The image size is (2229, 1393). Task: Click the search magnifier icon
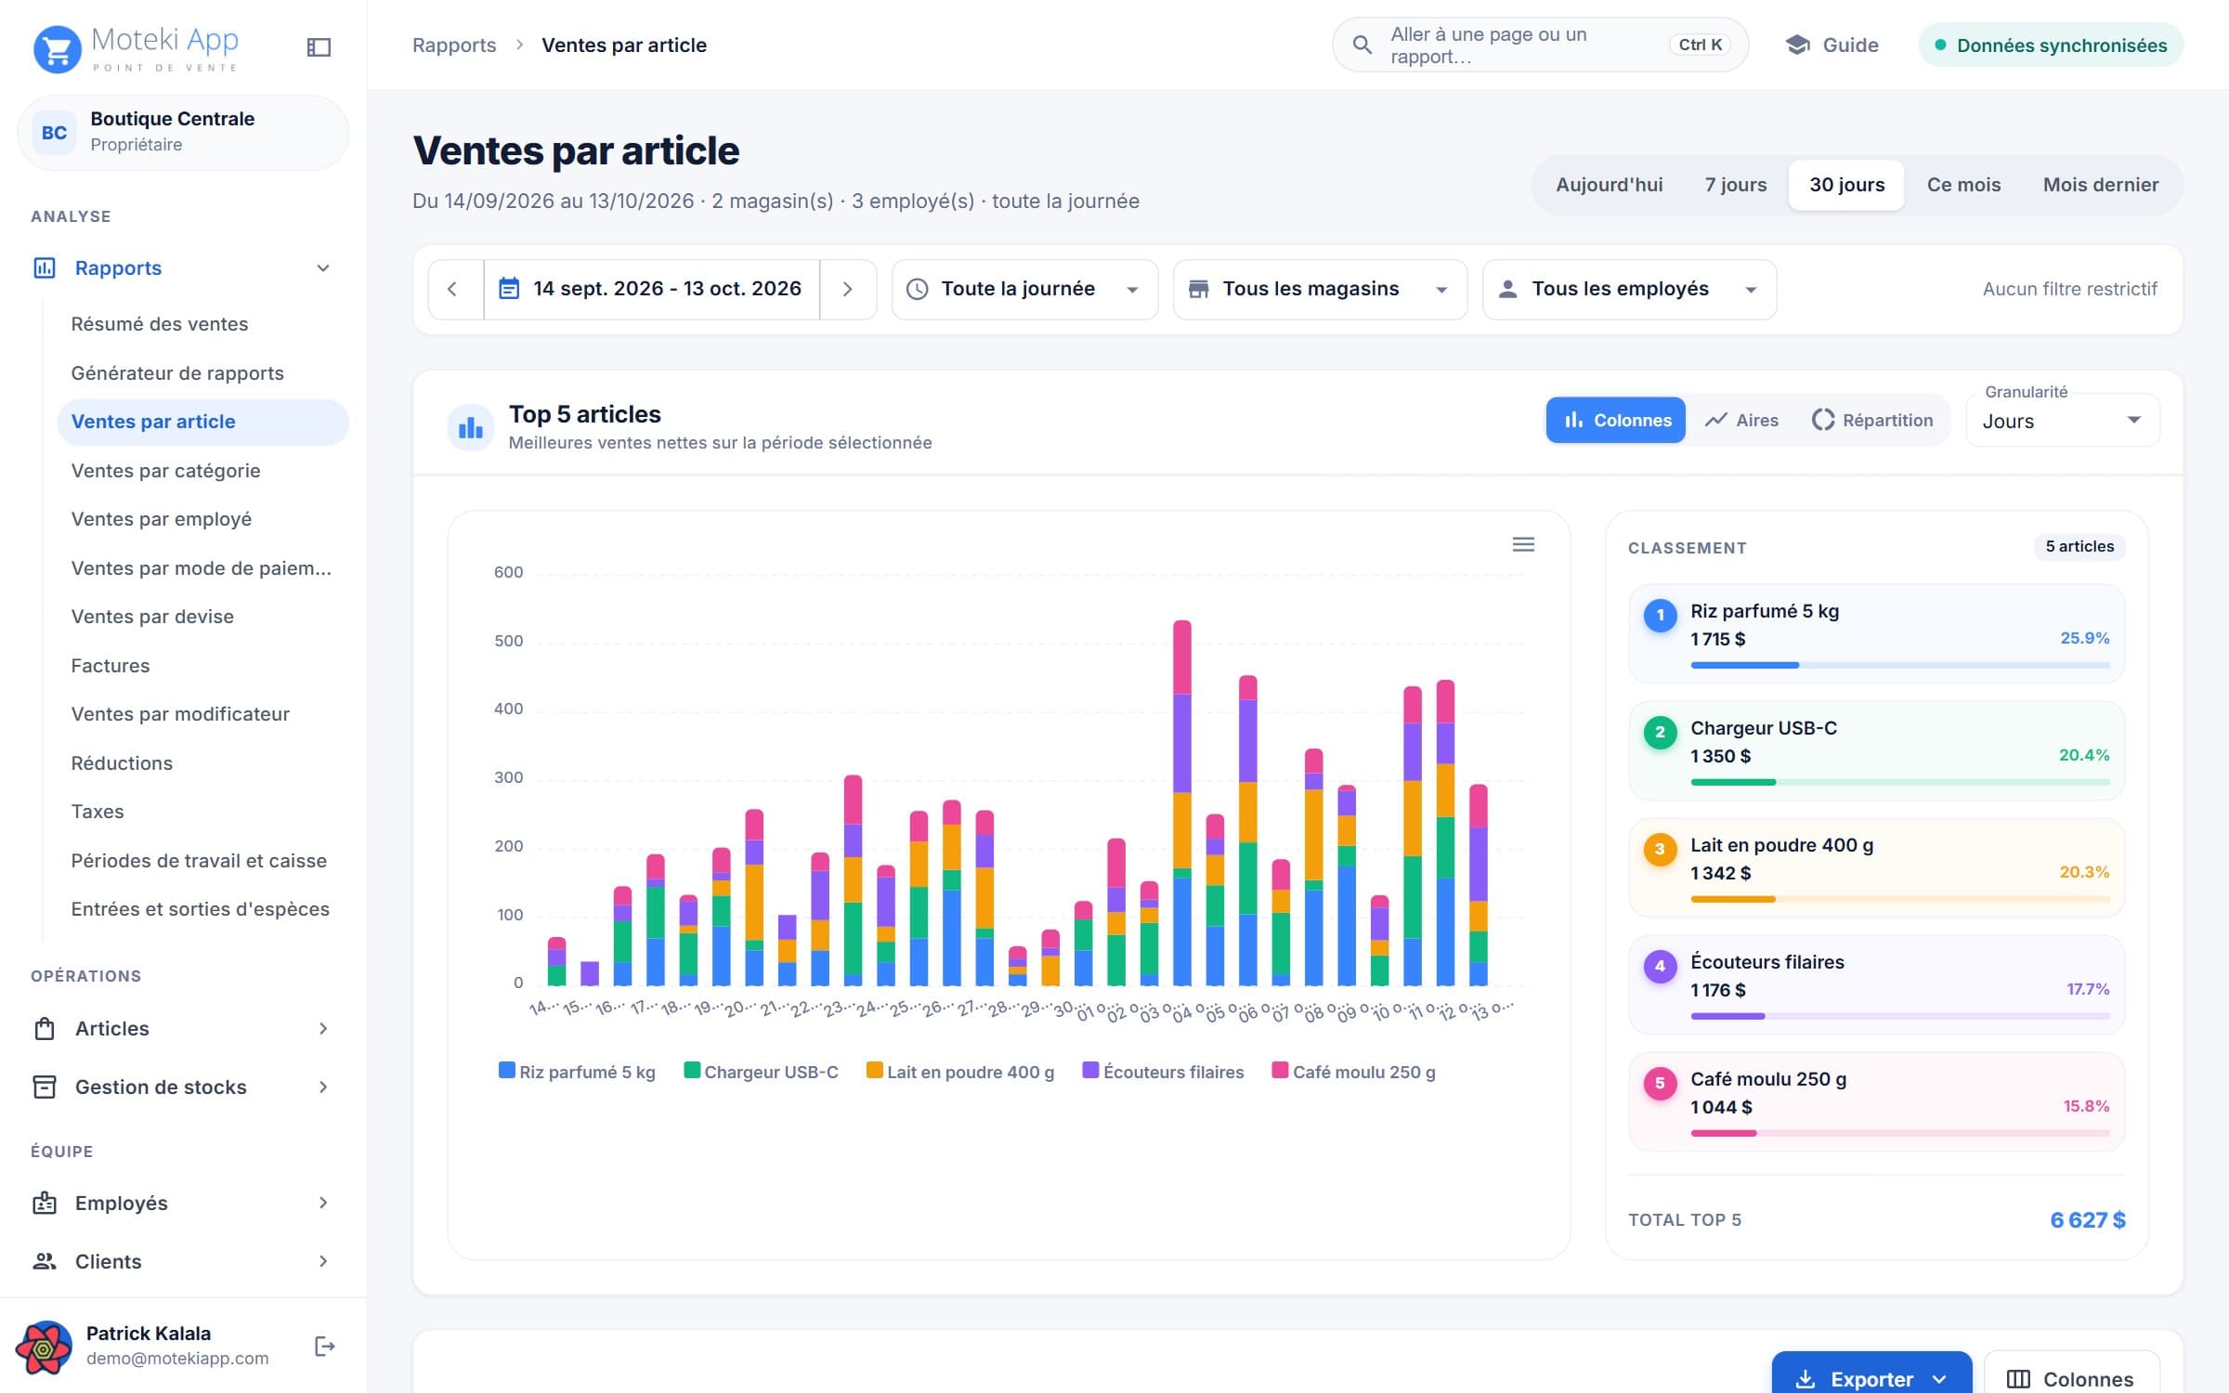point(1362,45)
